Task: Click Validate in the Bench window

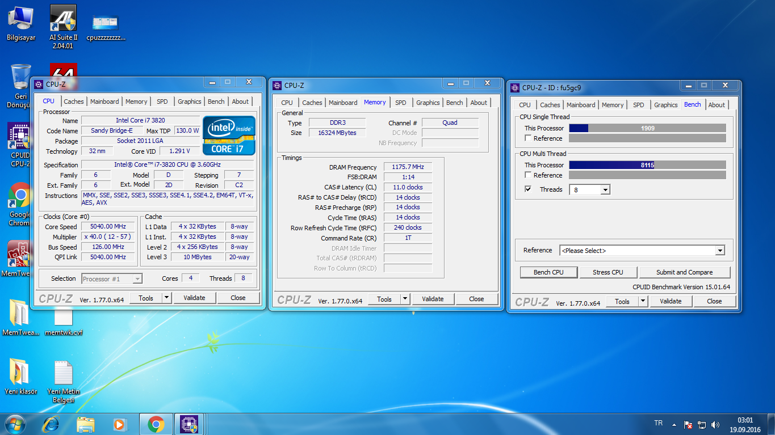Action: (671, 302)
